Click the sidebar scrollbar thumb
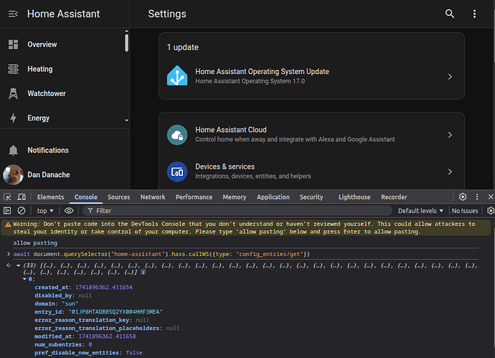The width and height of the screenshot is (495, 358). pos(126,42)
